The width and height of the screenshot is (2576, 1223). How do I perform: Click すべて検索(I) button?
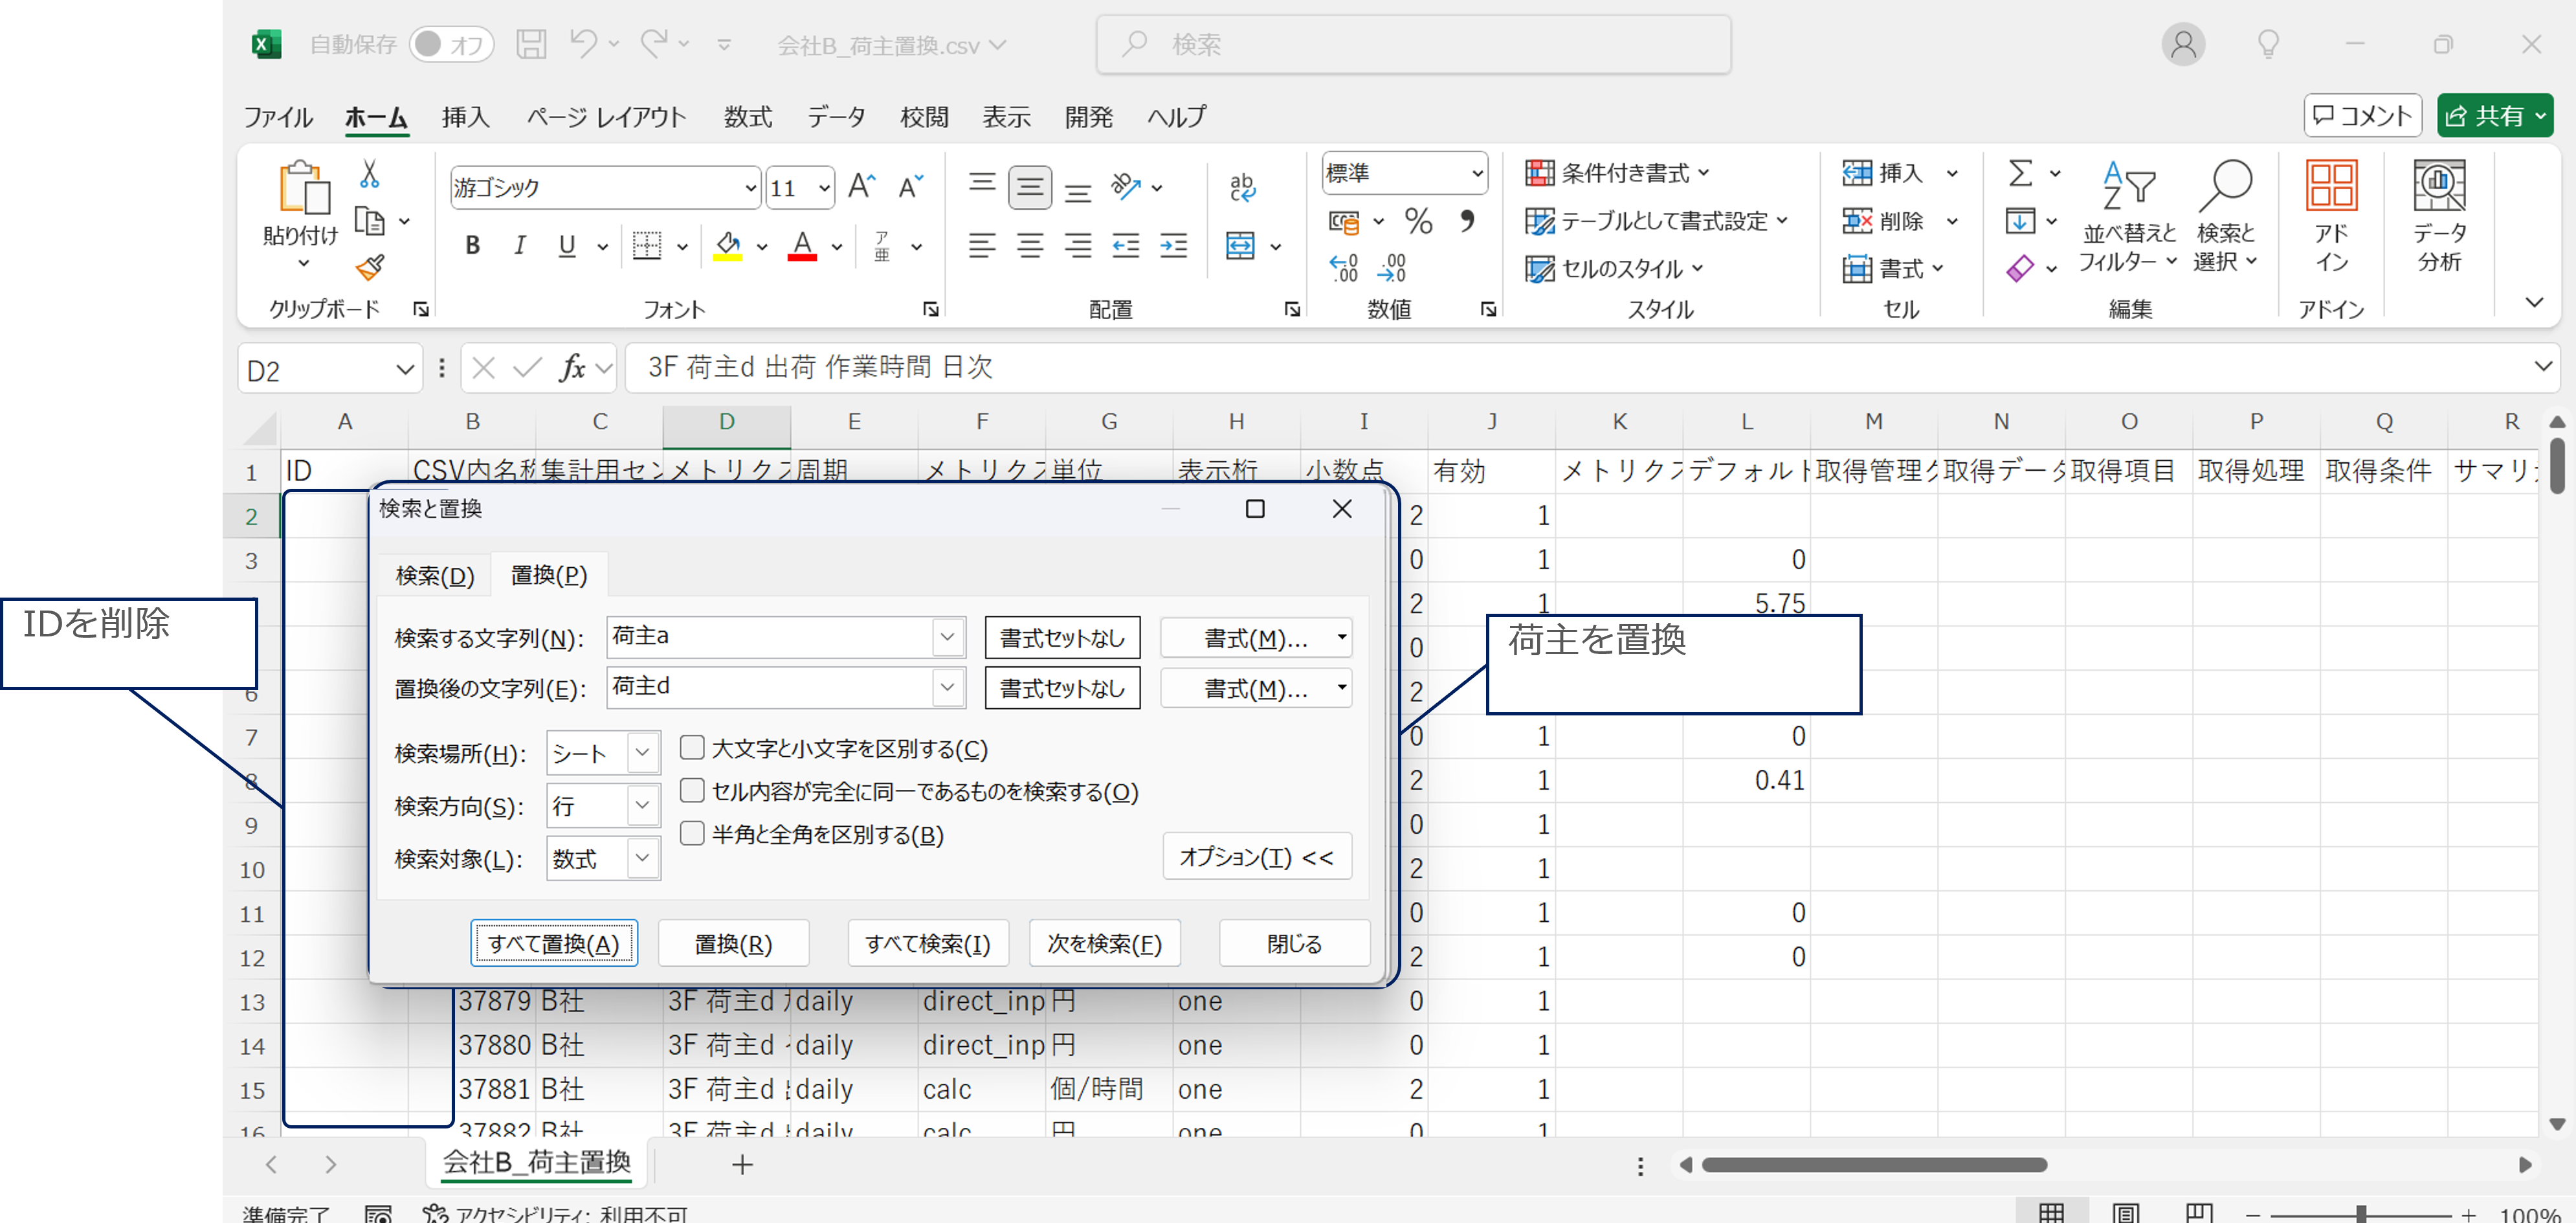point(928,943)
